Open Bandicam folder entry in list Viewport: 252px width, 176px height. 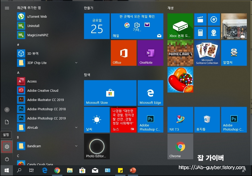(47, 146)
